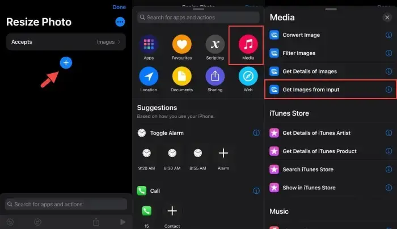This screenshot has height=229, width=397.
Task: Show info for Search iTunes Store
Action: click(388, 169)
